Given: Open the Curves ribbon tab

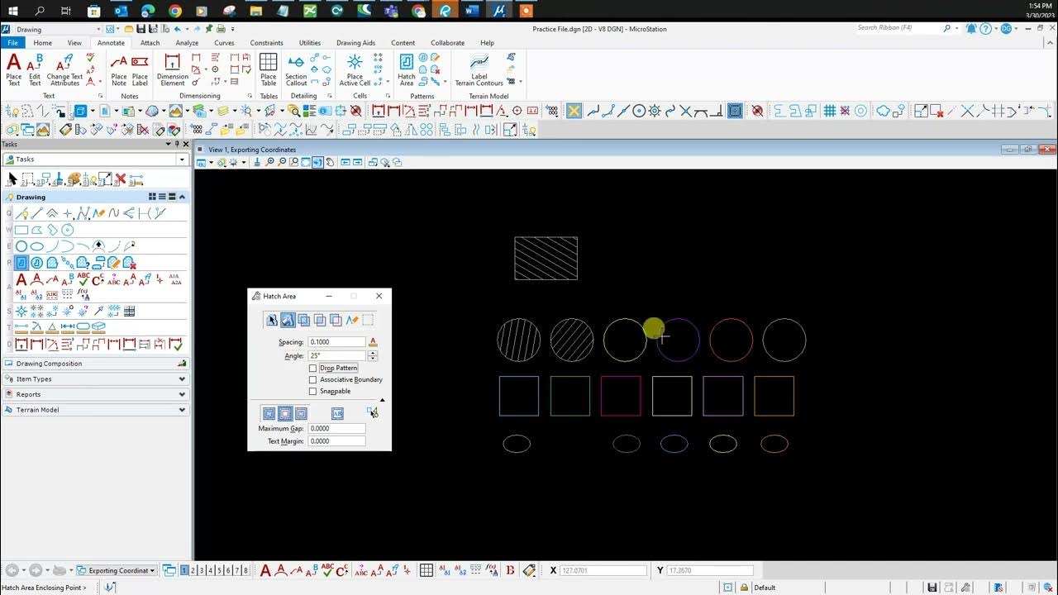Looking at the screenshot, I should pos(224,43).
